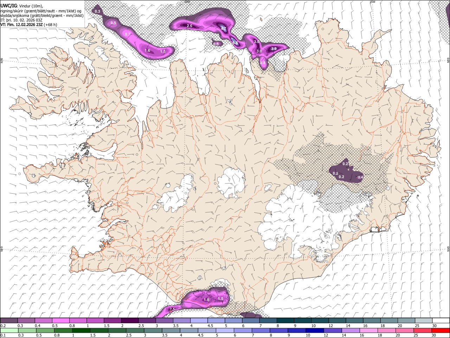Select the bright red swatch after 30 on the green row
The width and height of the screenshot is (450, 338).
pyautogui.click(x=440, y=330)
